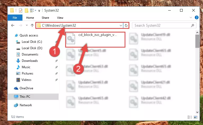Click the pin icon beside Downloads
Screen dimensions: 203x125
tap(56, 61)
